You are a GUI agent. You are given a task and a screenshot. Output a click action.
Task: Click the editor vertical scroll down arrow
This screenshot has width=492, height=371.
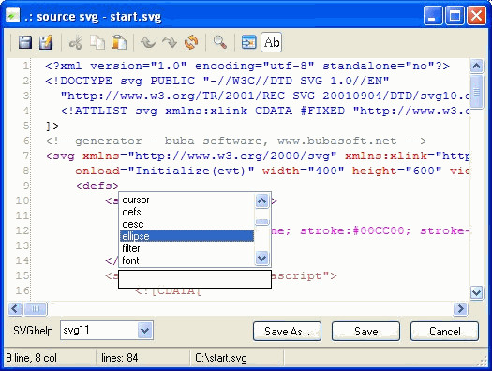[477, 293]
